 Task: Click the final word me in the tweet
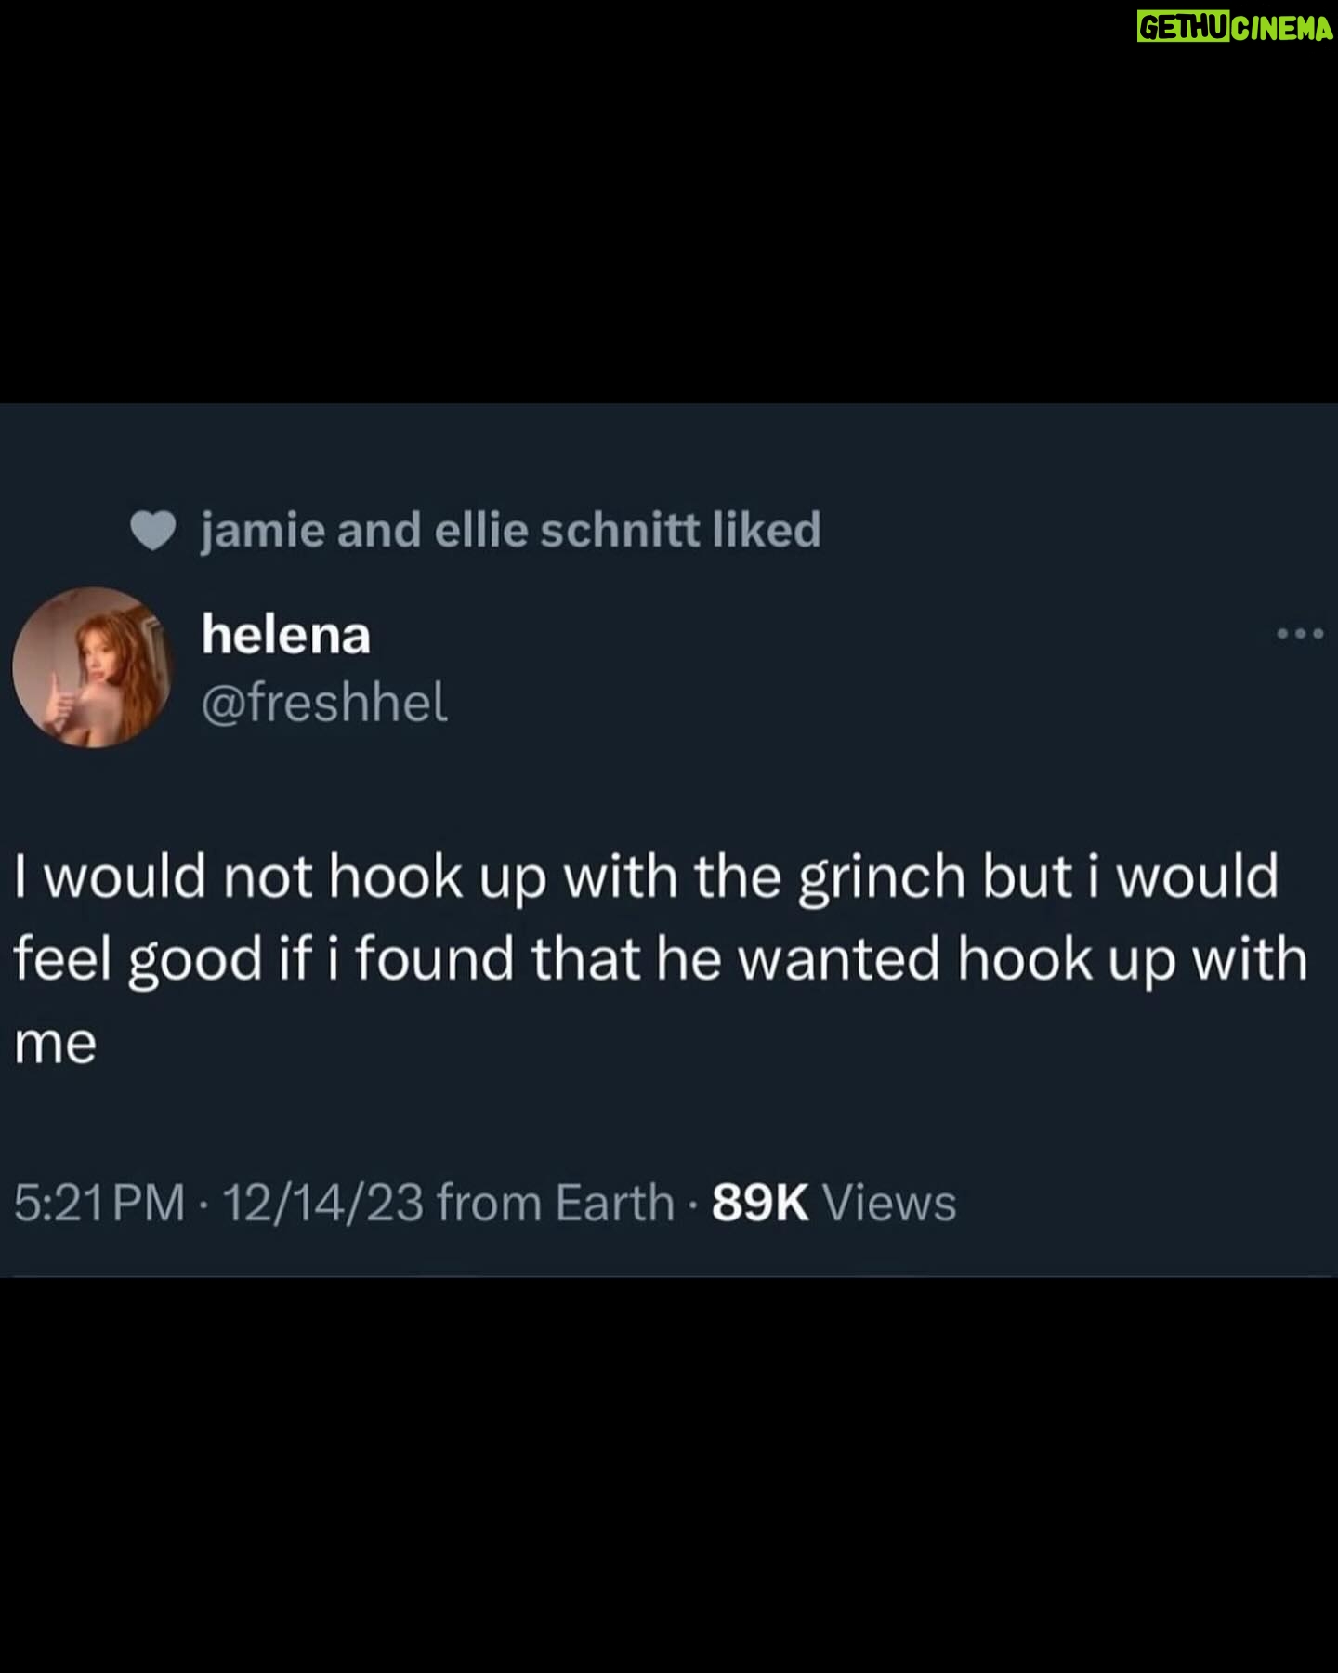click(x=55, y=1044)
